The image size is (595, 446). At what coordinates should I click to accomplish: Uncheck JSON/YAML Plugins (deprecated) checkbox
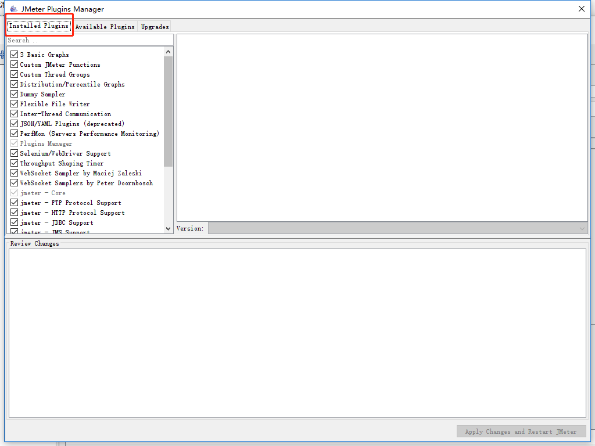click(14, 123)
